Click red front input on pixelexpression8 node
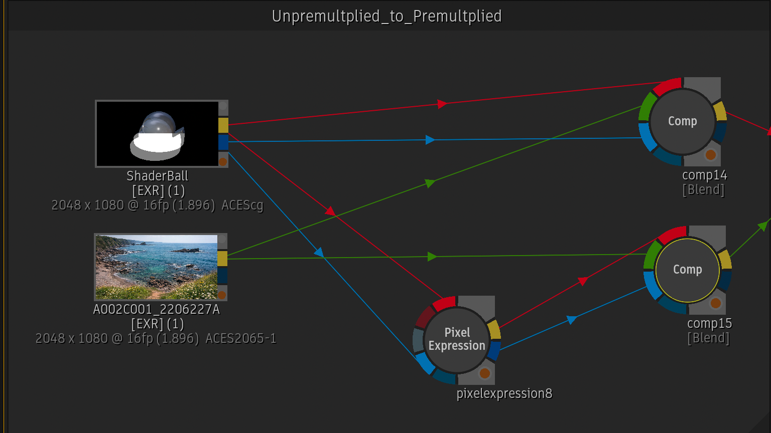 [x=444, y=302]
